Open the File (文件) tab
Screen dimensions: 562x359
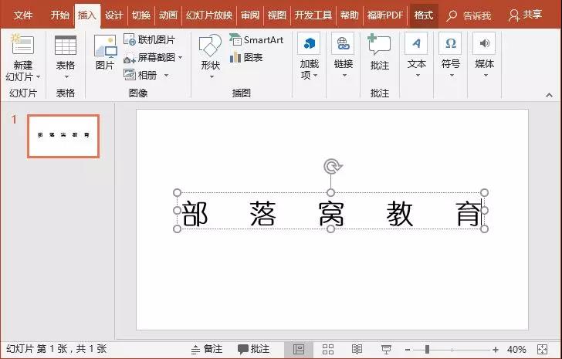coord(23,15)
